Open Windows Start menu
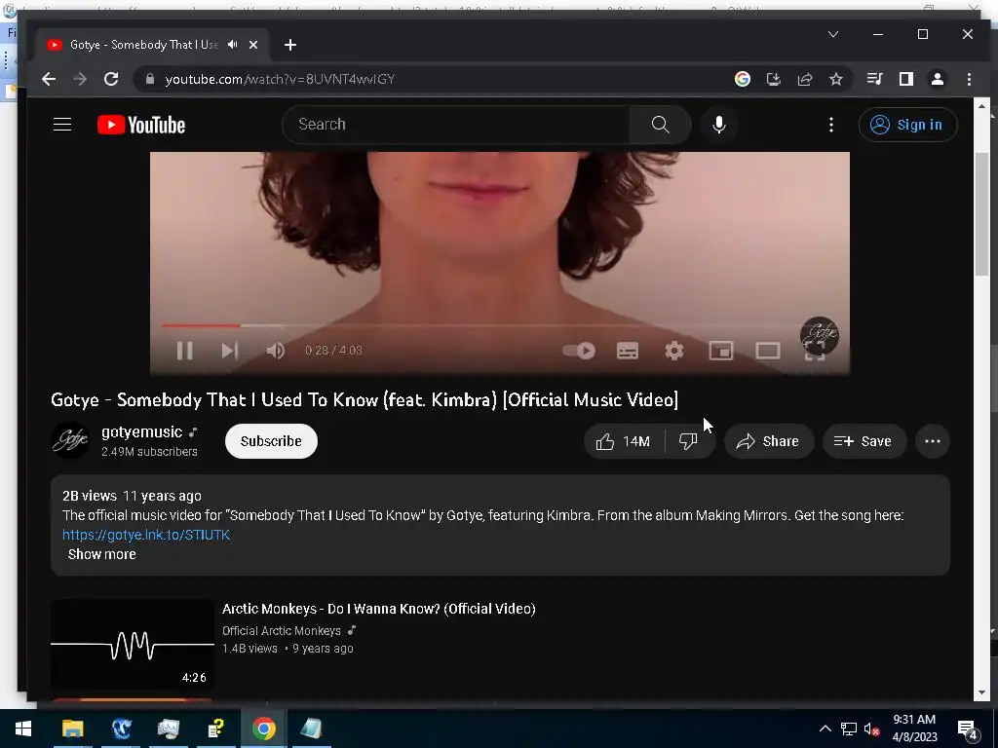 coord(23,729)
